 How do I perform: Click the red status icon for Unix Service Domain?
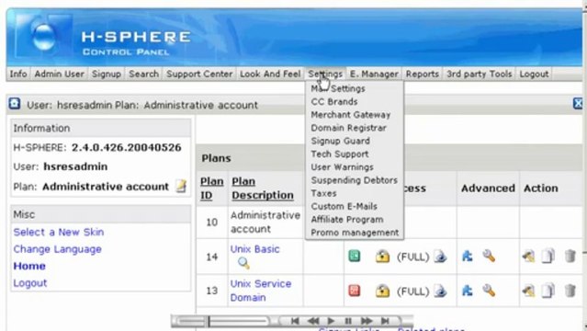pos(355,291)
